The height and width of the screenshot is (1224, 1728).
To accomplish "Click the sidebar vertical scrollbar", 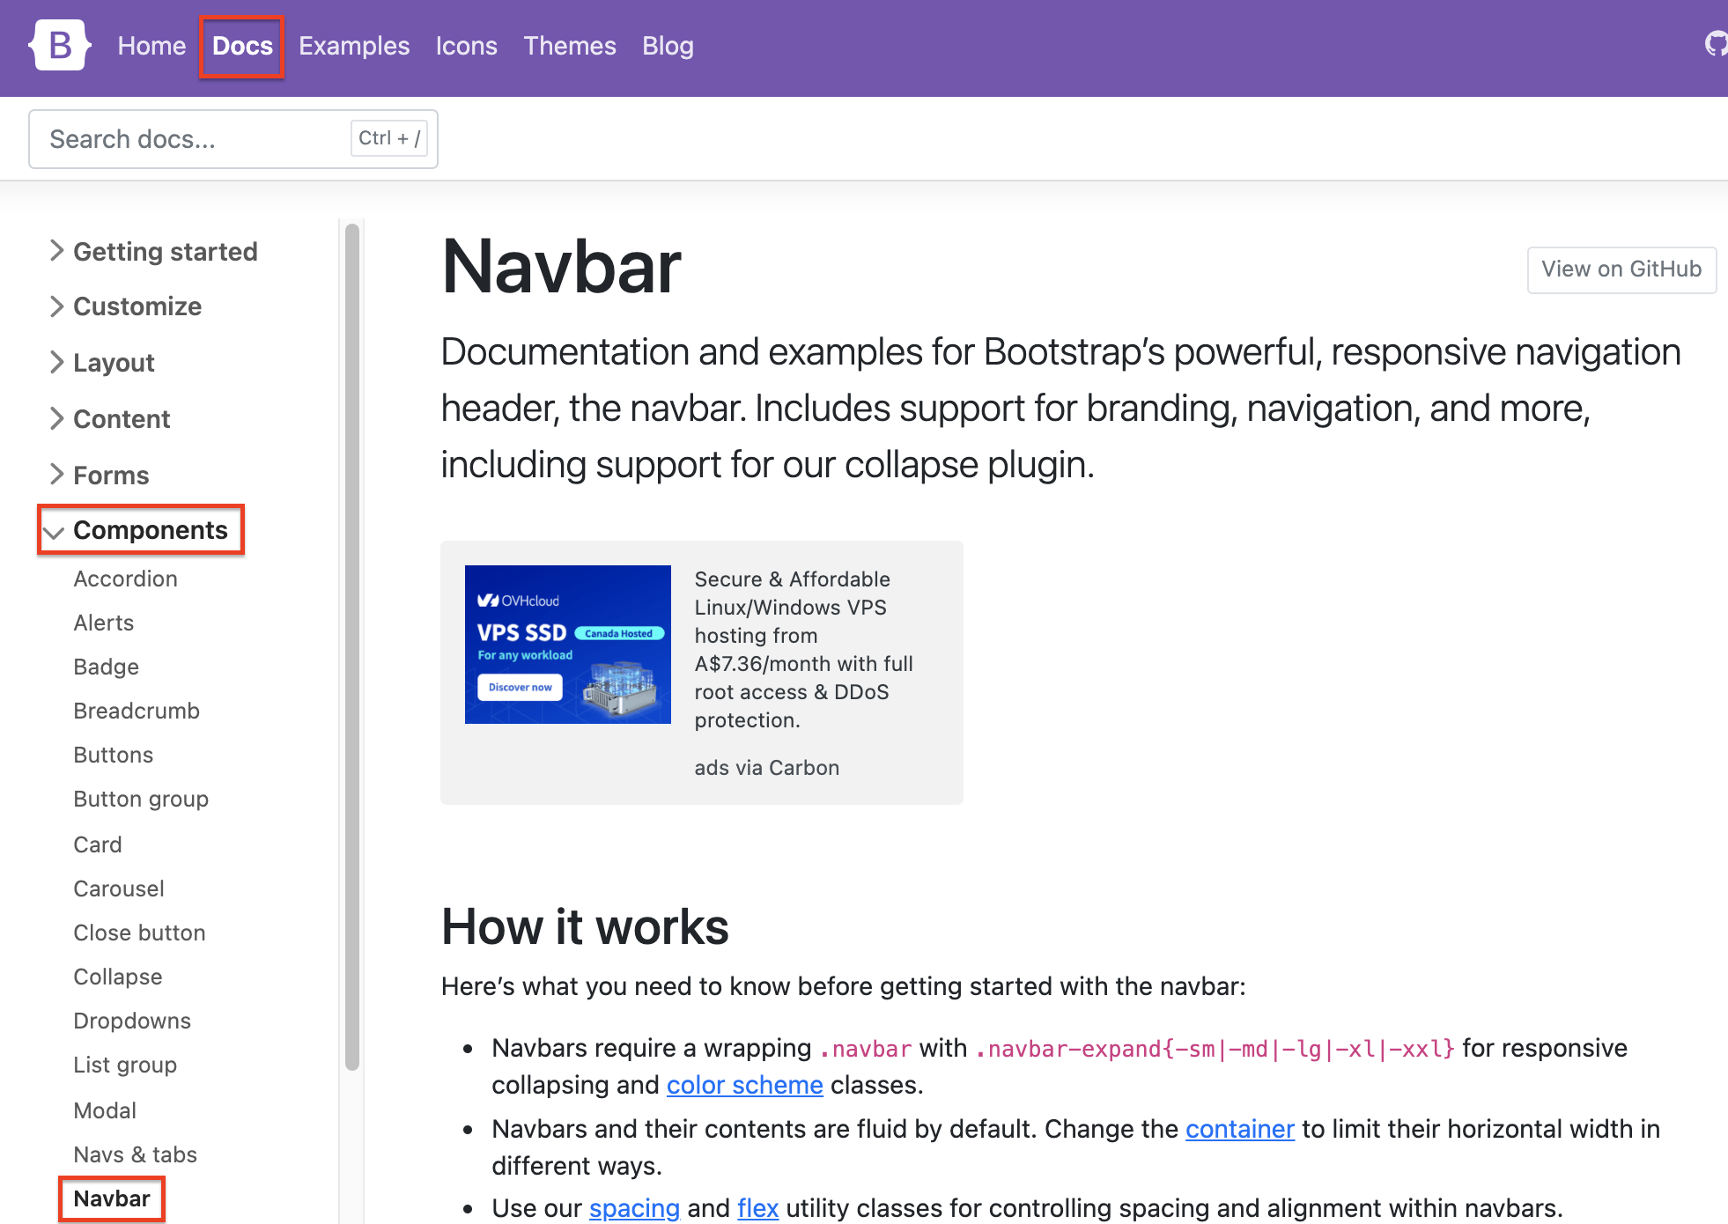I will 352,647.
